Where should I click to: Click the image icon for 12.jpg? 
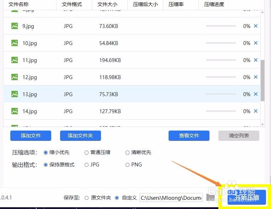pyautogui.click(x=15, y=77)
